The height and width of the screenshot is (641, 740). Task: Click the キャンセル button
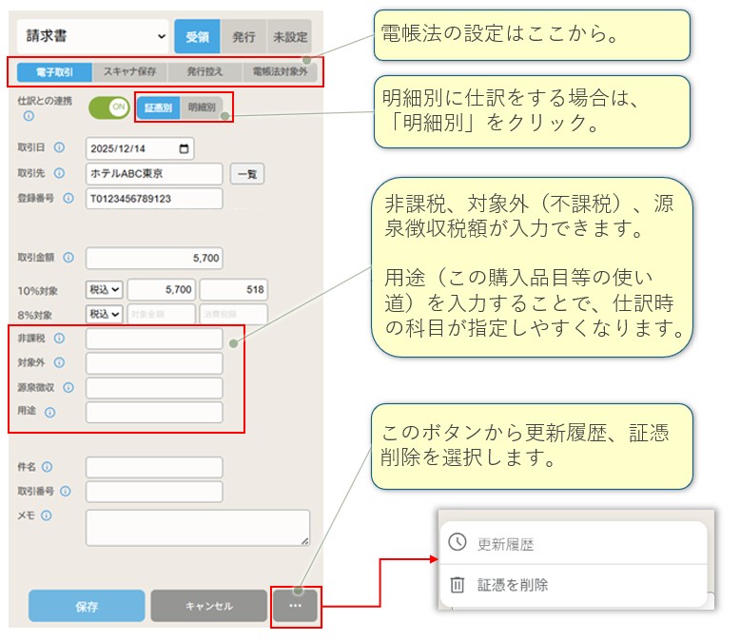coord(209,606)
